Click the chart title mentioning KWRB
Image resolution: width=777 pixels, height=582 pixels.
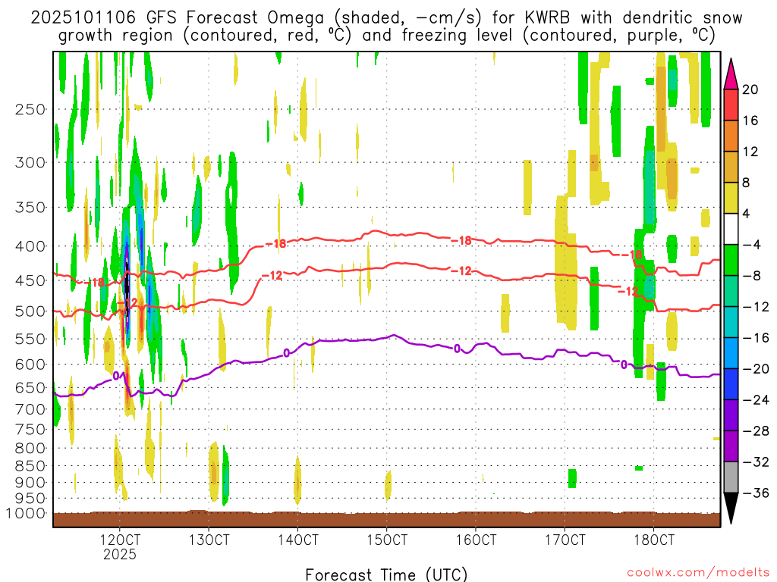click(386, 27)
